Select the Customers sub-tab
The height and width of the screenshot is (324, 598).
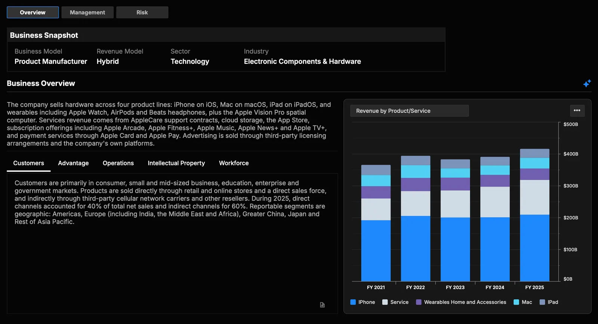[28, 163]
